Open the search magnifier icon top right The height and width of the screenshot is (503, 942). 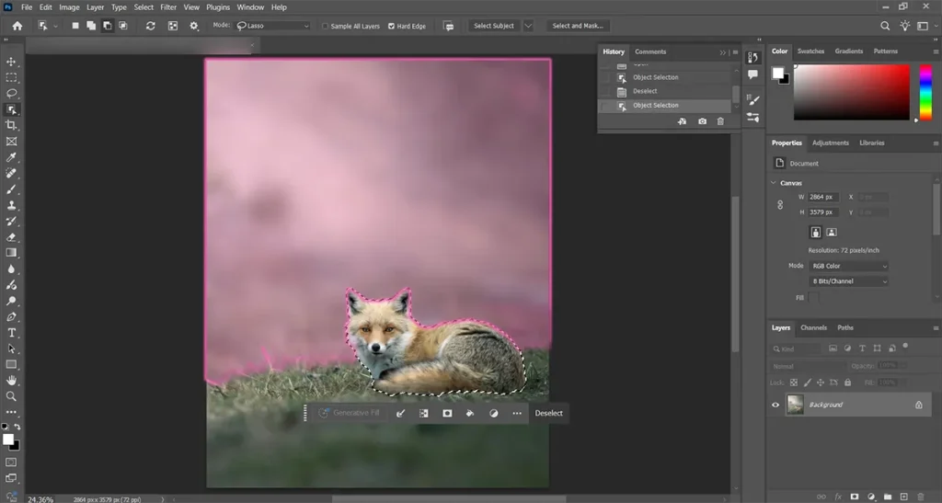point(885,26)
